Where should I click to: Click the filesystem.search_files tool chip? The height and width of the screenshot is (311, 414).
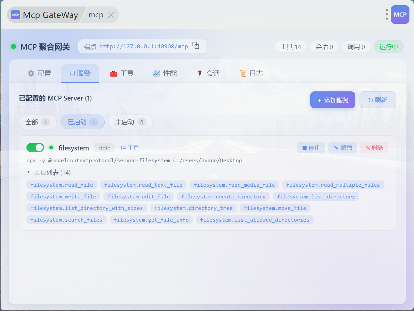pos(67,220)
